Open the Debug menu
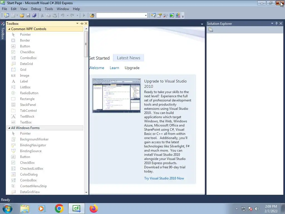The width and height of the screenshot is (285, 214). coord(36,9)
